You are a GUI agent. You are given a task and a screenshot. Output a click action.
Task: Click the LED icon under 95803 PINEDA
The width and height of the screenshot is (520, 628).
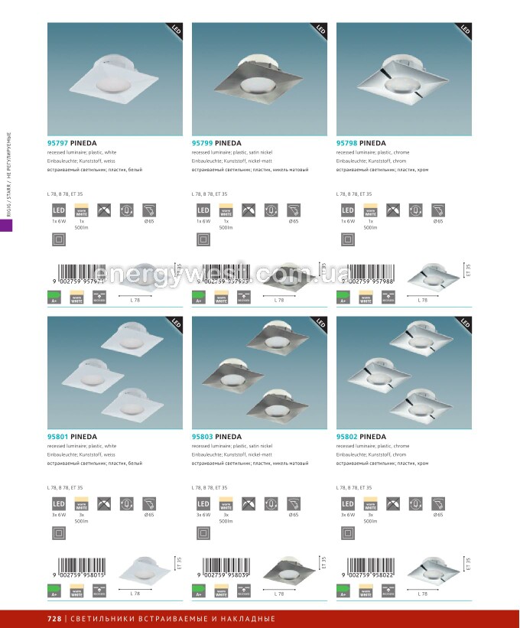pos(203,504)
